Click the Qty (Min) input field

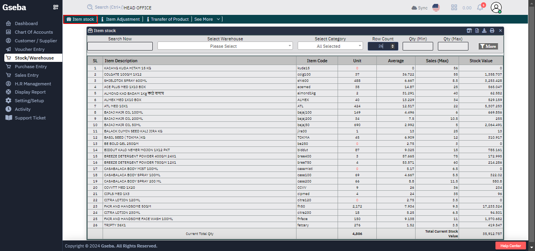(x=418, y=46)
